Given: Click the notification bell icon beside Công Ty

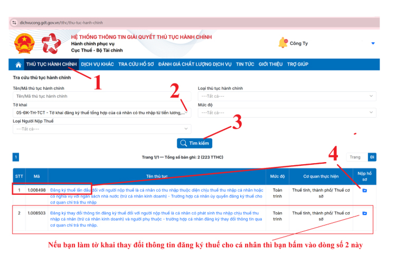Looking at the screenshot, I should (x=283, y=43).
